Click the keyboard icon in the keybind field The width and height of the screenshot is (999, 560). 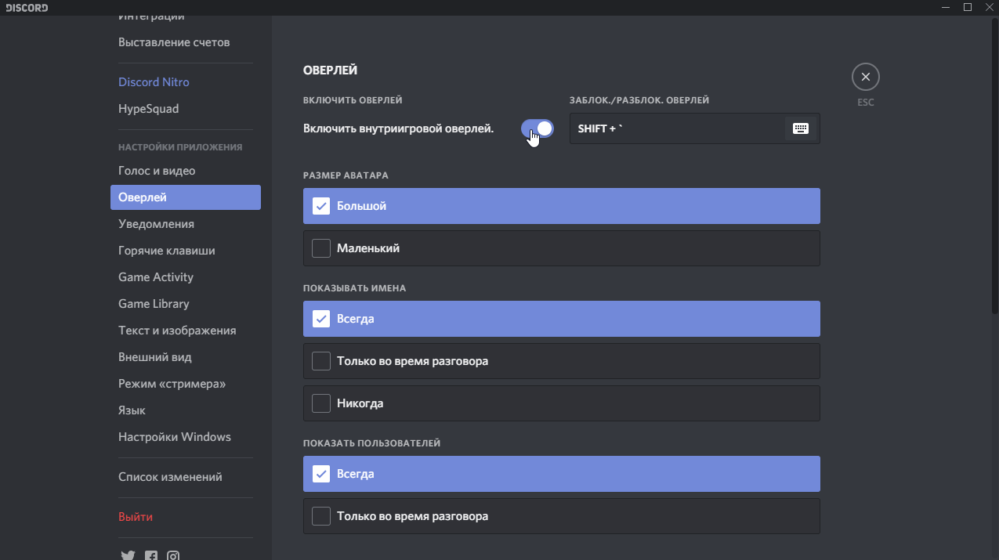click(801, 128)
